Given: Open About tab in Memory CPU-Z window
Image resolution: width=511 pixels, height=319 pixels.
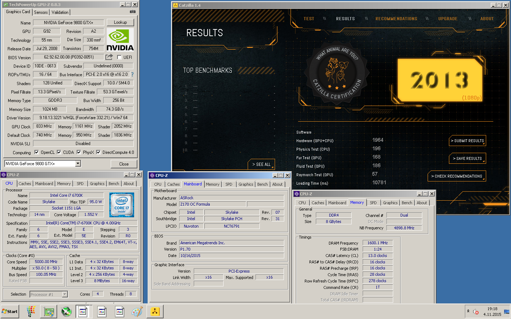Looking at the screenshot, I should tap(422, 203).
